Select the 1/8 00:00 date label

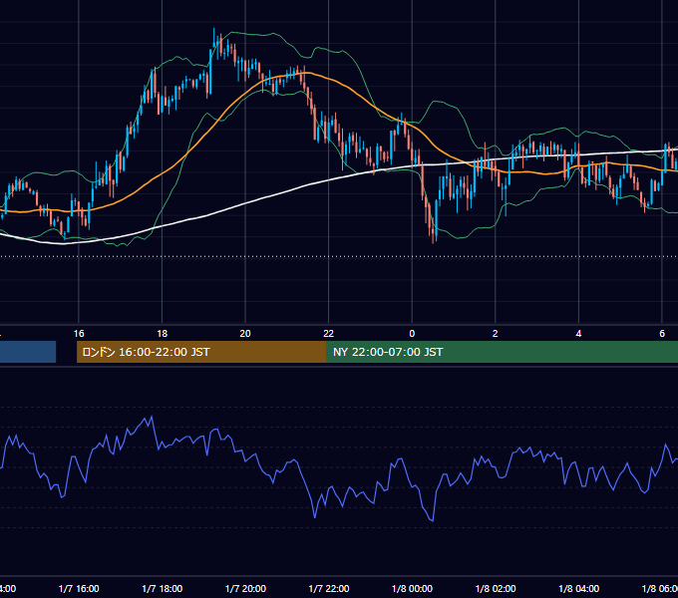(412, 588)
